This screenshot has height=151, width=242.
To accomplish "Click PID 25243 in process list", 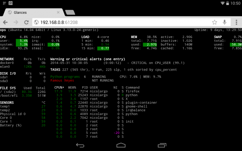I will click(83, 95).
